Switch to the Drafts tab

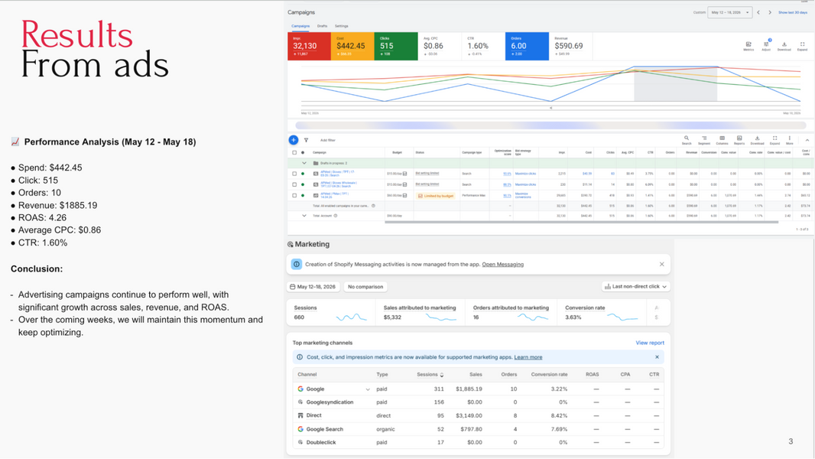click(x=323, y=26)
